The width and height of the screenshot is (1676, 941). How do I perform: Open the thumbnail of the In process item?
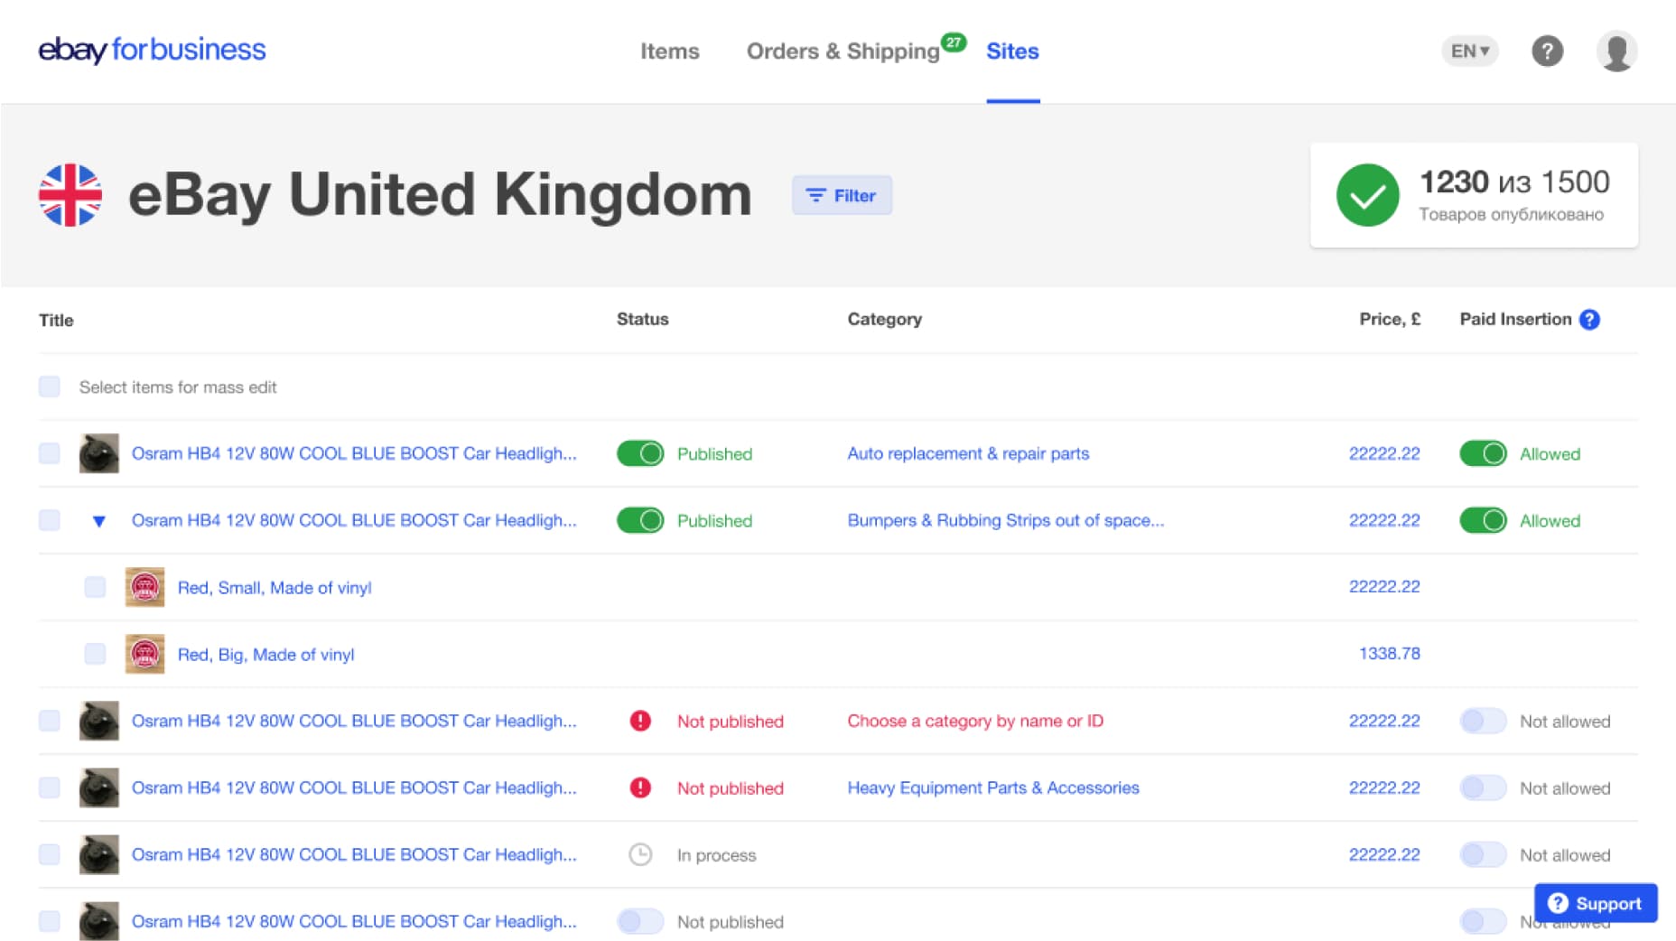[x=98, y=854]
